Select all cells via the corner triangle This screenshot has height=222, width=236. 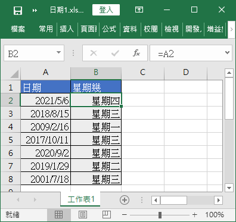(x=14, y=74)
